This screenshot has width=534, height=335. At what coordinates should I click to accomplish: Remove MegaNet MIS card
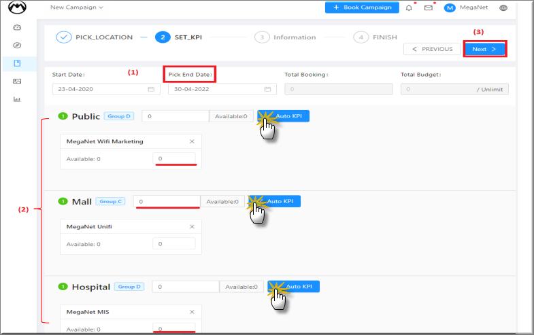192,312
